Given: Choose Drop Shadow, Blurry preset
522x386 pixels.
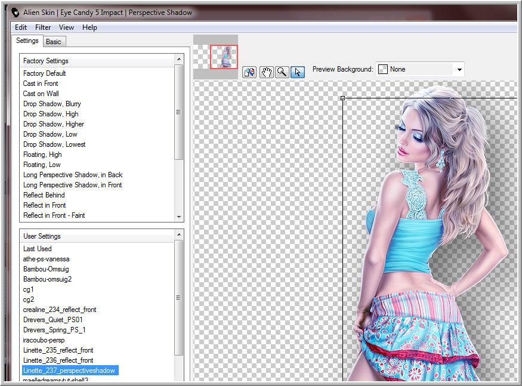Looking at the screenshot, I should [x=52, y=104].
